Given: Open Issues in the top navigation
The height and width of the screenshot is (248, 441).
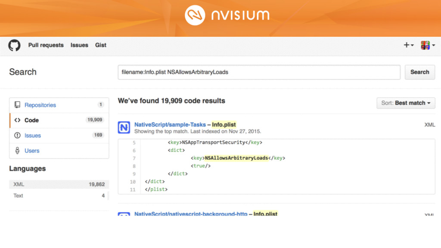Looking at the screenshot, I should coord(79,45).
